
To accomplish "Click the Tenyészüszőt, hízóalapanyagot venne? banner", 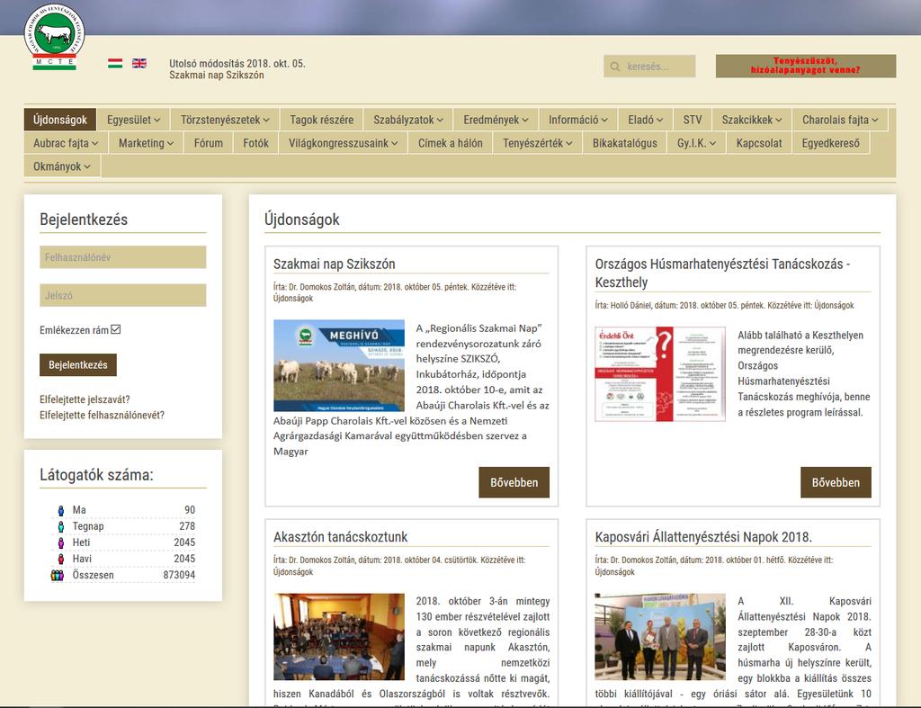I will (805, 66).
